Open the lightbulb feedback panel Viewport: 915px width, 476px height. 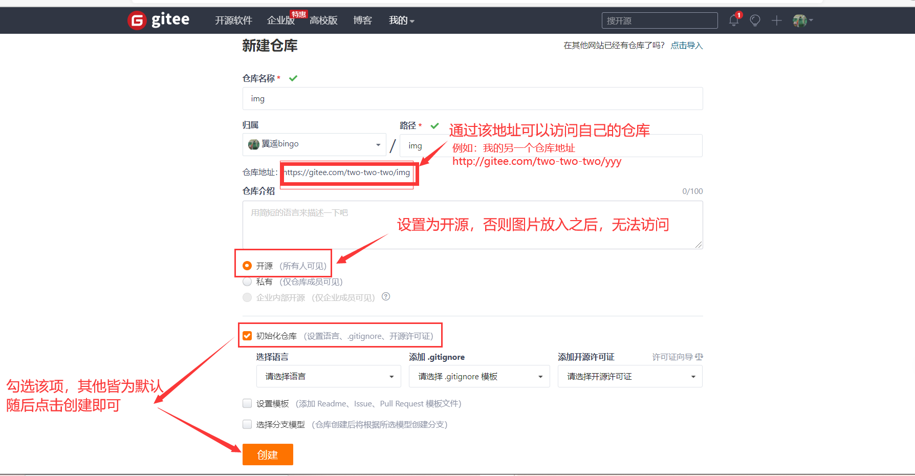click(x=755, y=20)
